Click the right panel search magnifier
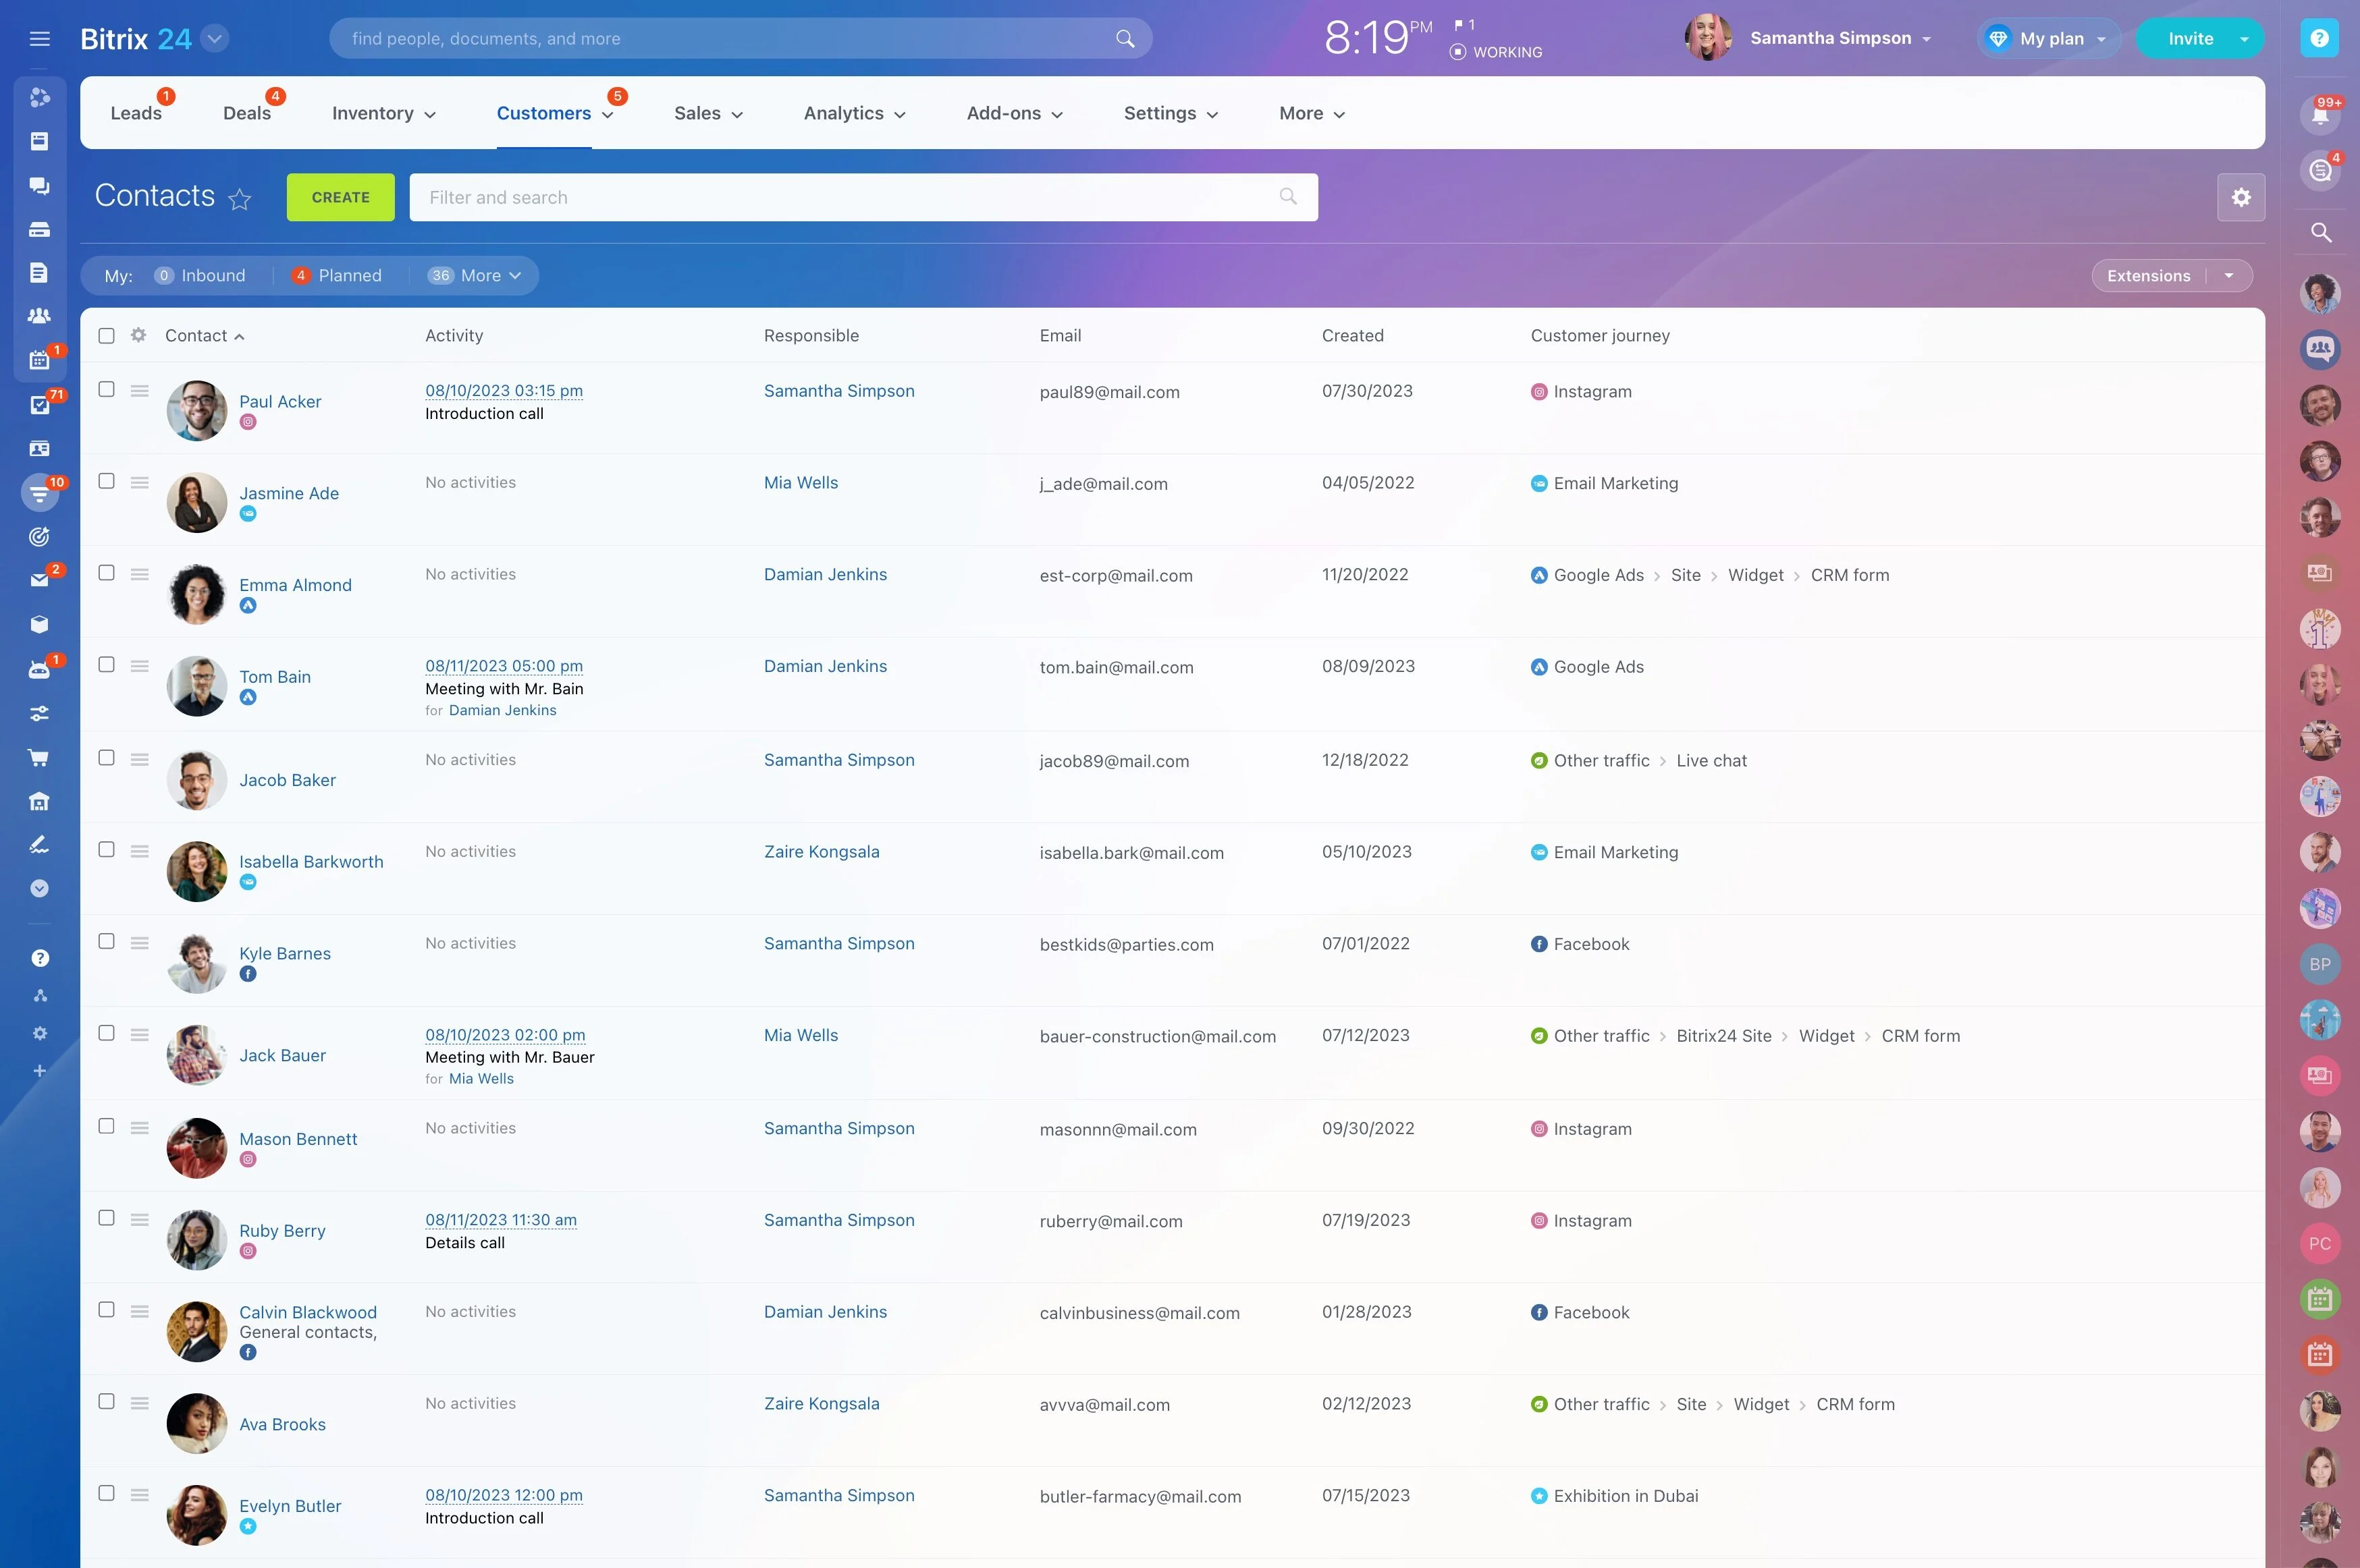The image size is (2360, 1568). pos(2320,233)
